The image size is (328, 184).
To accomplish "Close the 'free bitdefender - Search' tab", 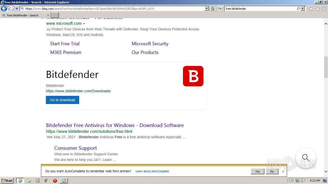I will [x=48, y=15].
